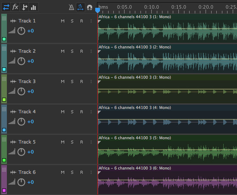Image resolution: width=237 pixels, height=195 pixels.
Task: Arm Track 5 for record
Action: (81, 142)
